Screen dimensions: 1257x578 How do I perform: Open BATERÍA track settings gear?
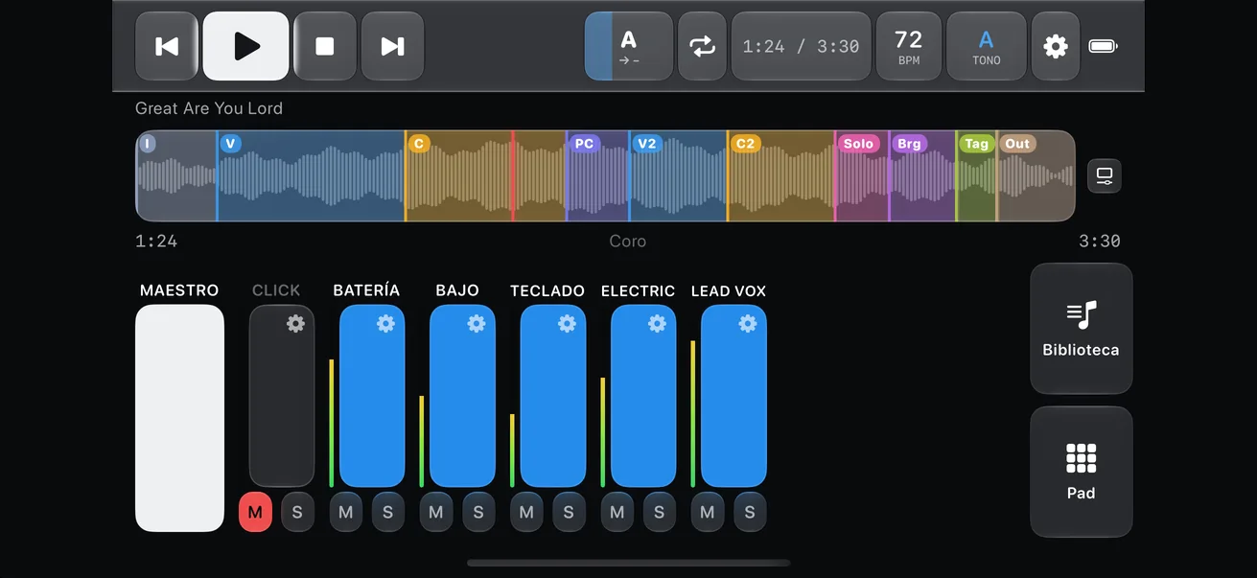coord(385,324)
